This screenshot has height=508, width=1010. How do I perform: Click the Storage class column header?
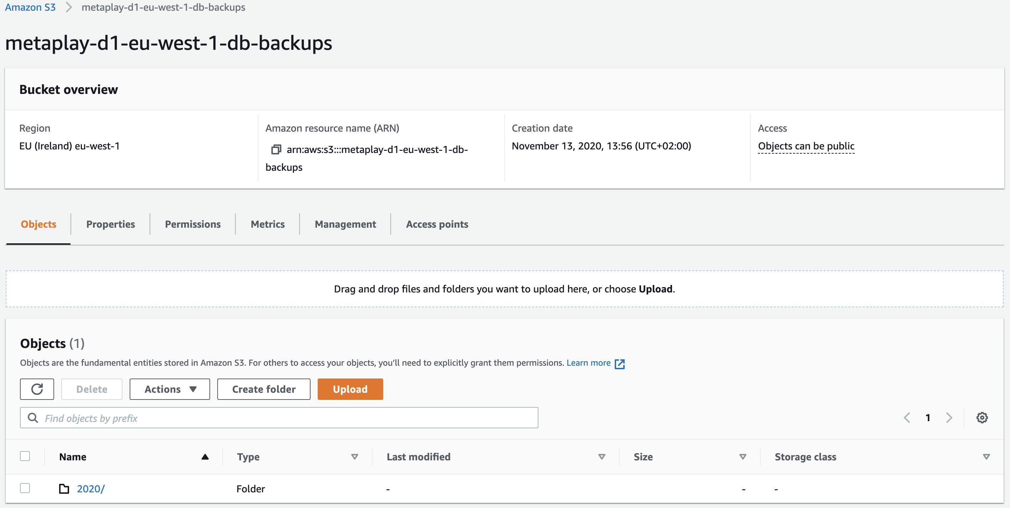click(805, 457)
